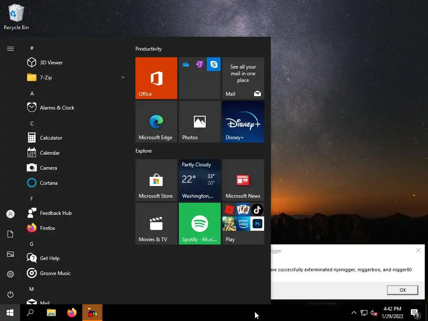Select the letter M section header
The image size is (428, 321).
tap(32, 289)
